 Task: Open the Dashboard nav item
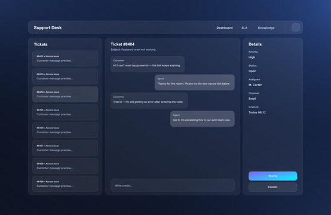pyautogui.click(x=225, y=27)
